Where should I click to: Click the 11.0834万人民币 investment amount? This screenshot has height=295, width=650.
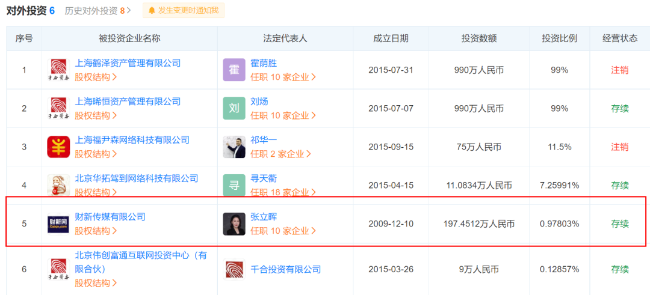479,186
